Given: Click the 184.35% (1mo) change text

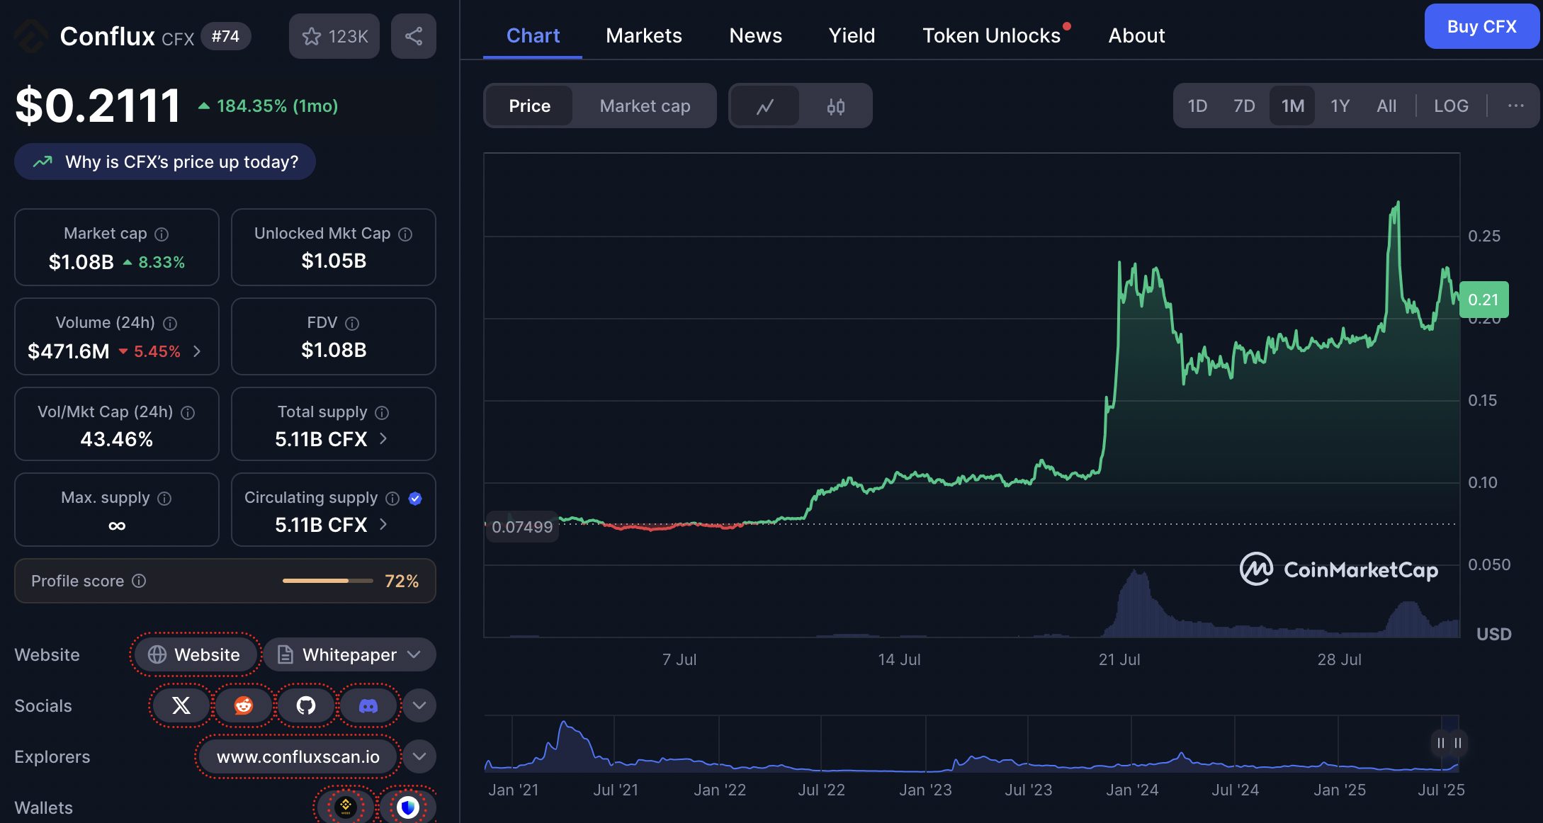Looking at the screenshot, I should point(277,106).
